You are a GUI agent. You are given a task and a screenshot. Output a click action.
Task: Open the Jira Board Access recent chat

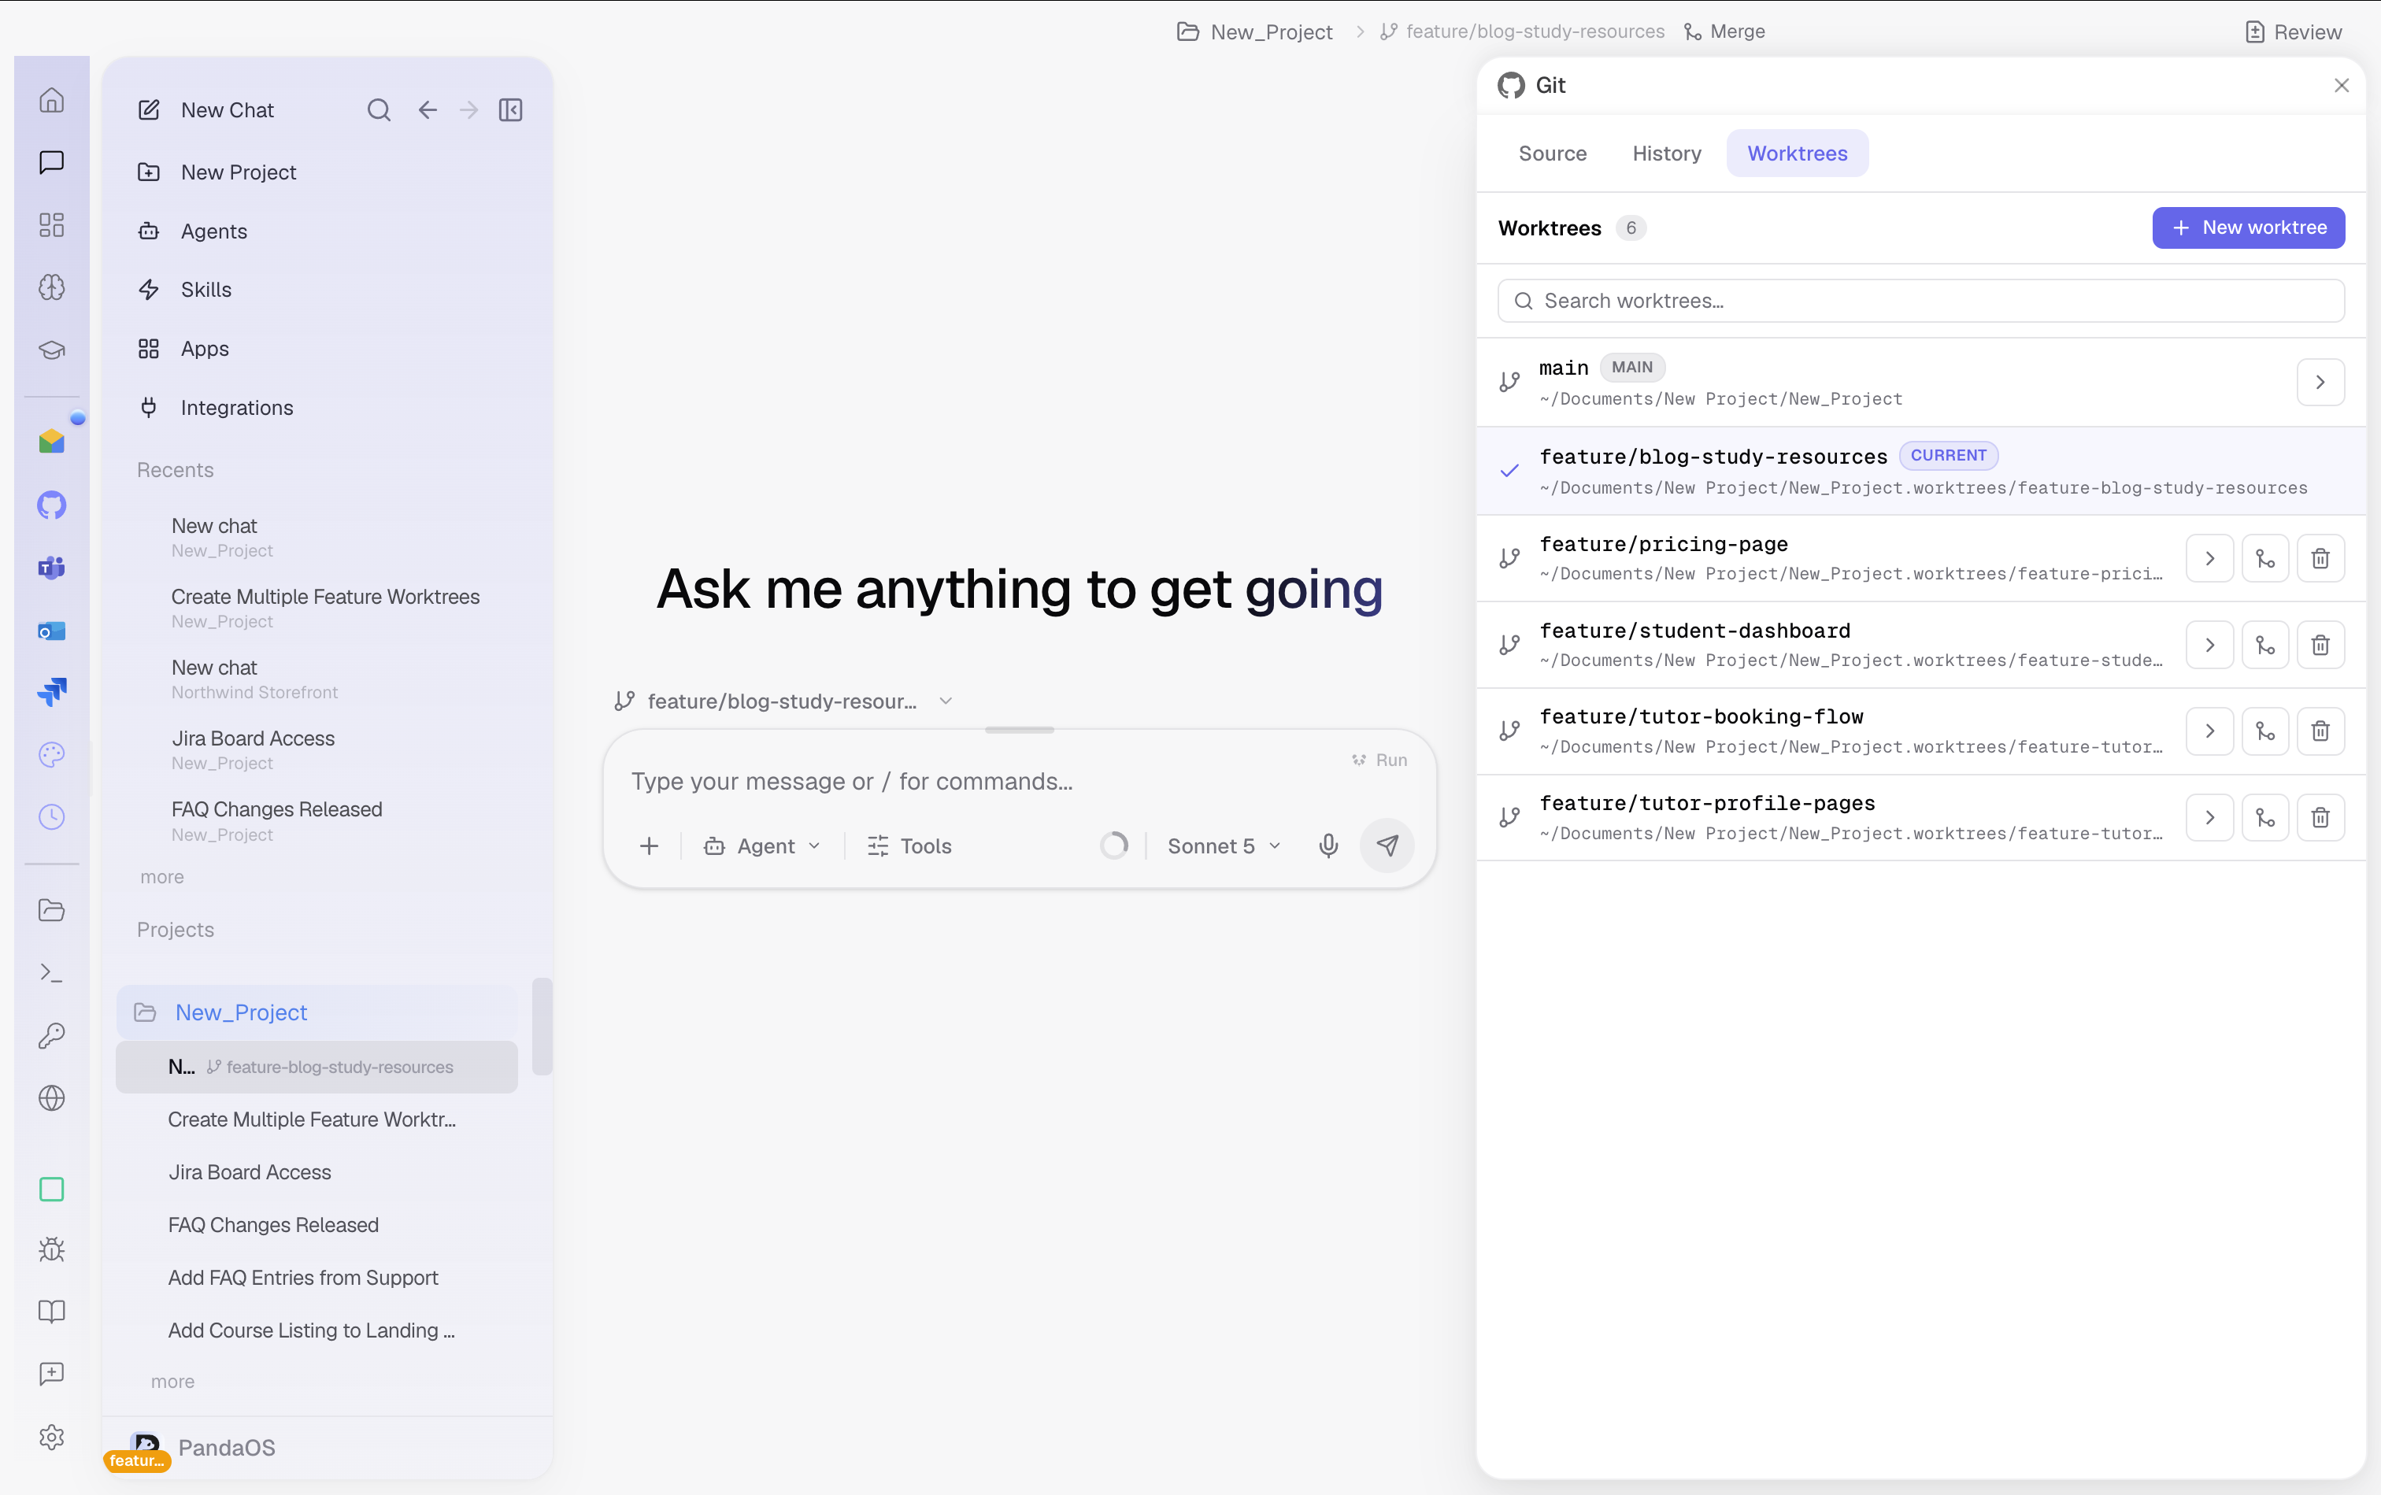point(253,749)
